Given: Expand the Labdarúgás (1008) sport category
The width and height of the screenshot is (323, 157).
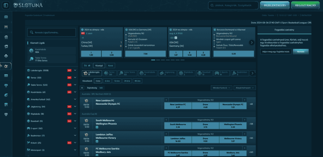Looking at the screenshot, I should (75, 70).
